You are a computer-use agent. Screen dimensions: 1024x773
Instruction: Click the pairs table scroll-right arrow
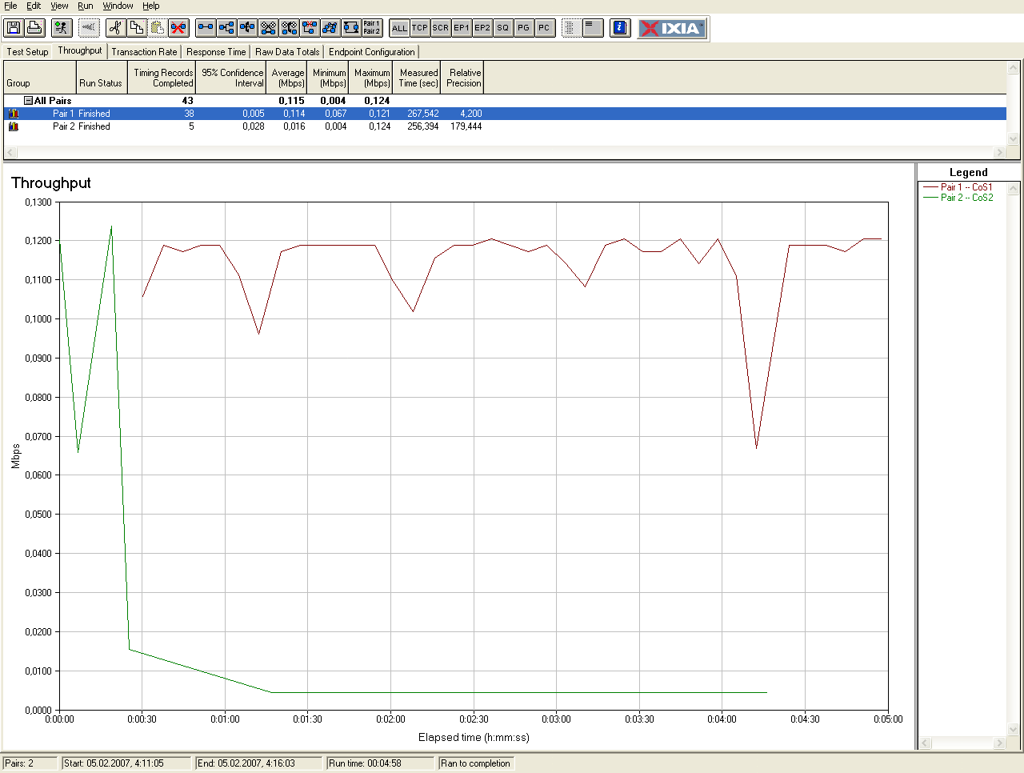[999, 152]
